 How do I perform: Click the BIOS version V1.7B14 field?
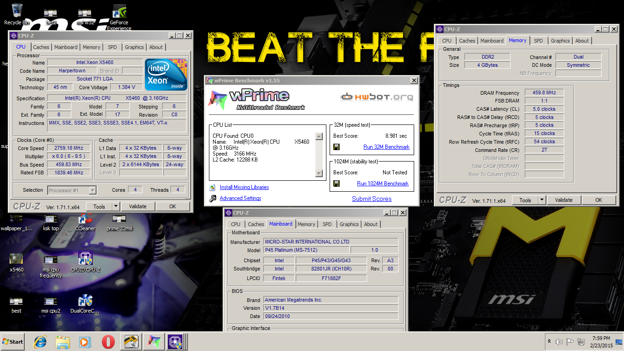(331, 308)
